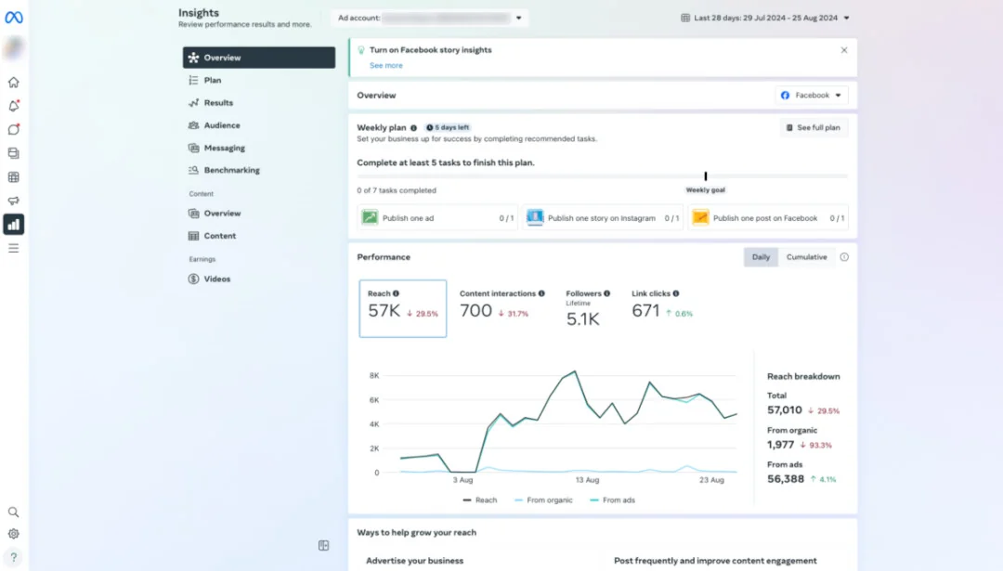Image resolution: width=1003 pixels, height=571 pixels.
Task: Open the Settings gear icon
Action: (13, 534)
